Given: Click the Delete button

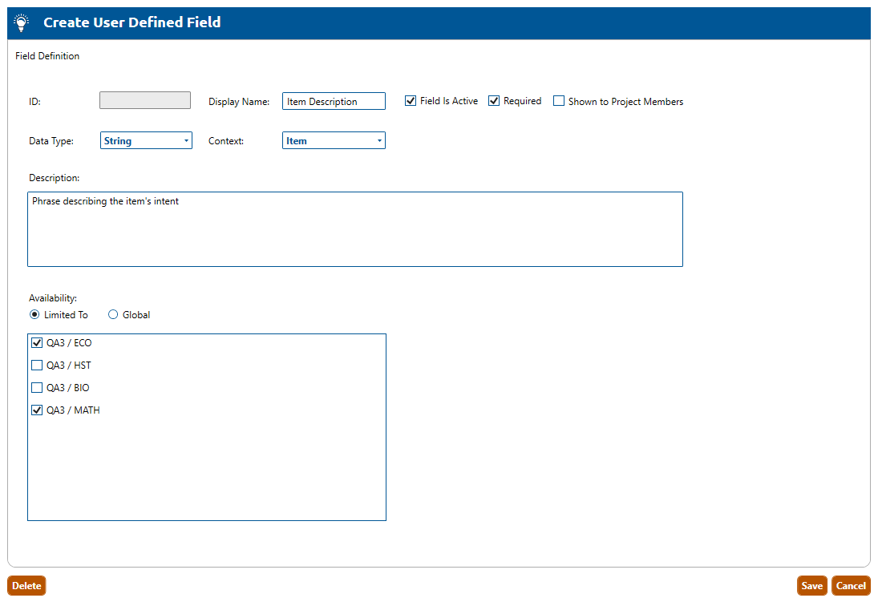Looking at the screenshot, I should click(26, 586).
